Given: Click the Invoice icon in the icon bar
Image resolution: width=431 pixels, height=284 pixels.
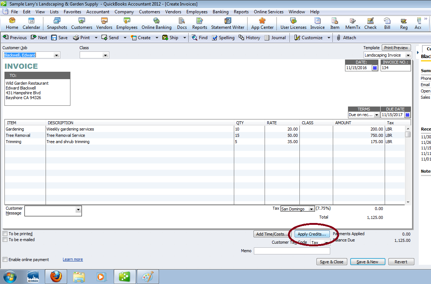Looking at the screenshot, I should tap(318, 24).
